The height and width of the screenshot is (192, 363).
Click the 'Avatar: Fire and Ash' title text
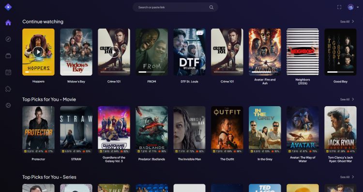point(265,81)
